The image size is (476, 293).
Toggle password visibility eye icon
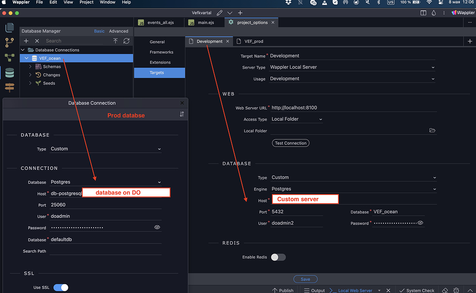[157, 227]
